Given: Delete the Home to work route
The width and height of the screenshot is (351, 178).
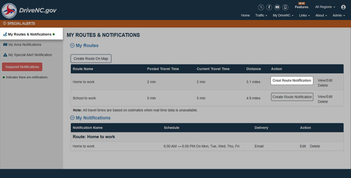Looking at the screenshot, I should click(x=323, y=86).
